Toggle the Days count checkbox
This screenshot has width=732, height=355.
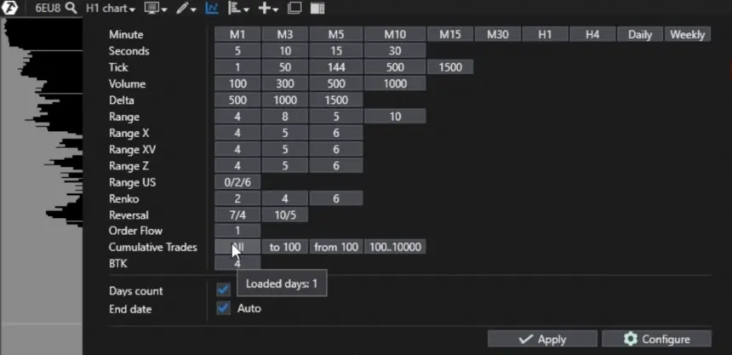click(223, 290)
